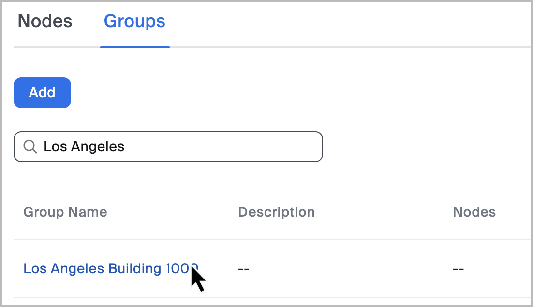Click the word "Los" in the group link

pos(34,268)
